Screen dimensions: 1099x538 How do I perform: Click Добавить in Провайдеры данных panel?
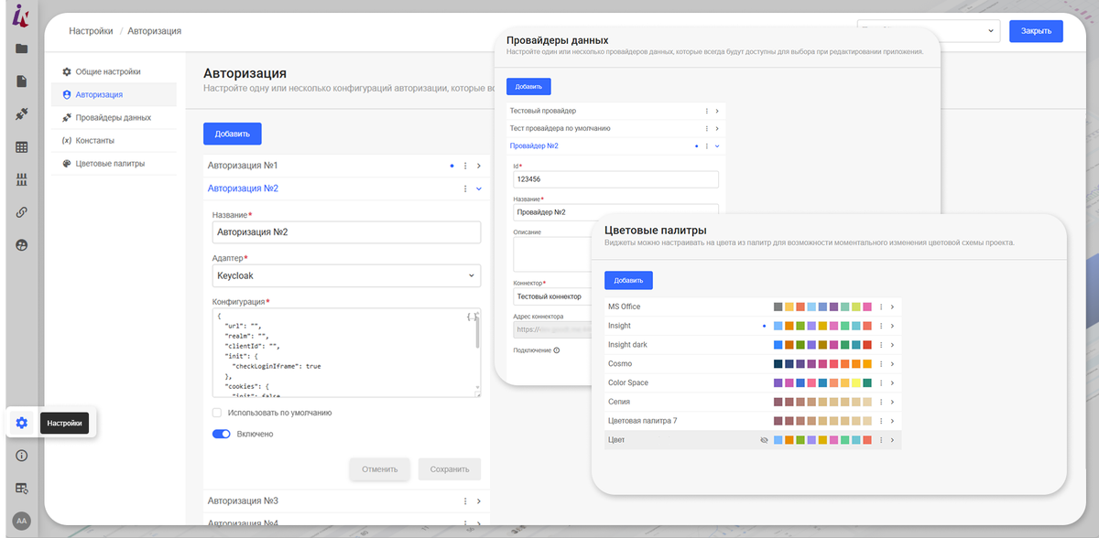pyautogui.click(x=528, y=87)
